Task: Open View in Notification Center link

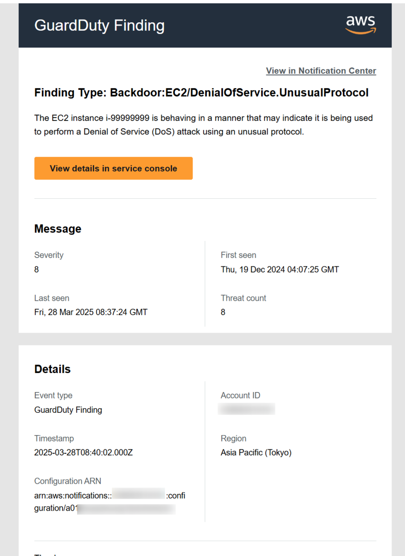Action: pyautogui.click(x=321, y=71)
